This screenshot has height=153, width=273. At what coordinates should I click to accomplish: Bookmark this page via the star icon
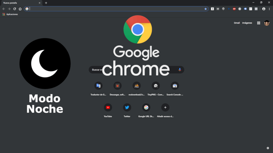(x=205, y=9)
